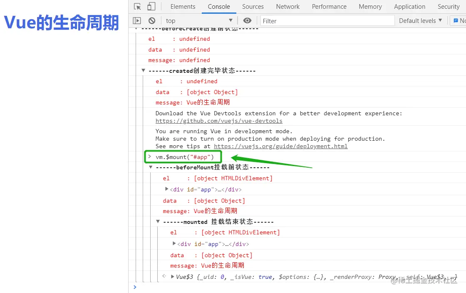The image size is (466, 293).
Task: Toggle device toolbar icon
Action: 151,7
